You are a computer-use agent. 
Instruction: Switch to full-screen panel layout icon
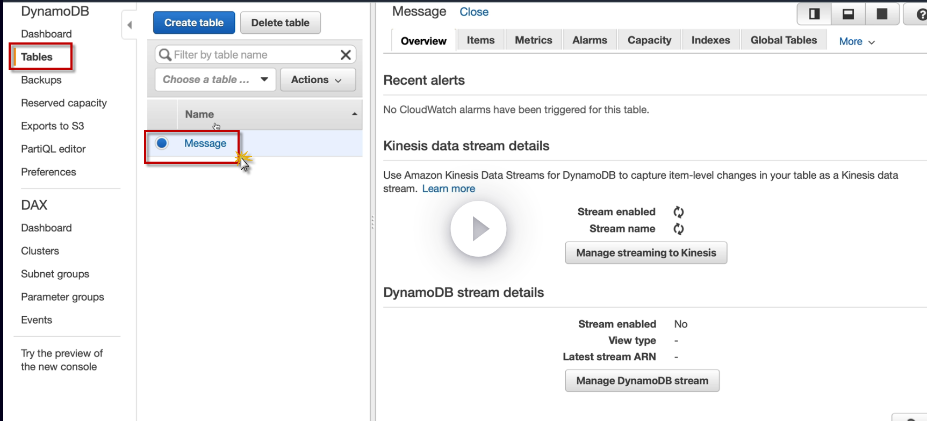click(882, 14)
